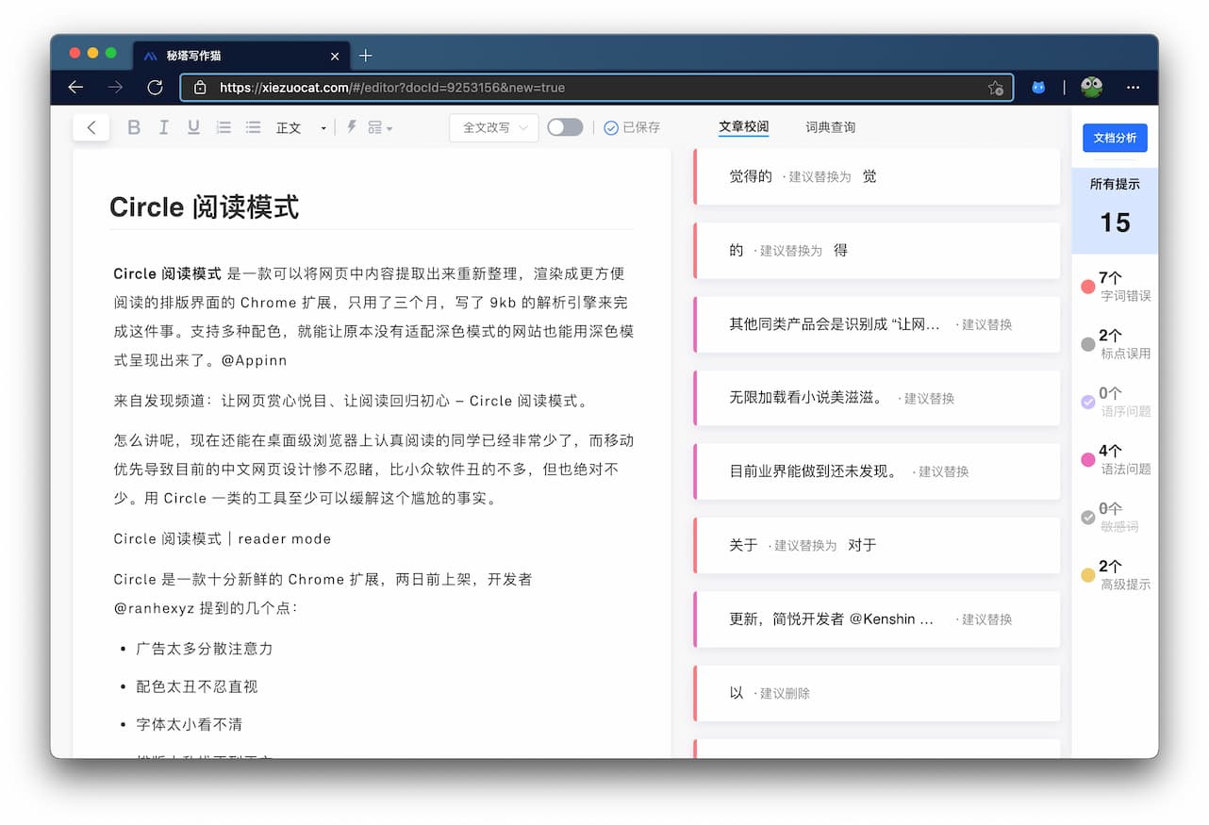Switch to the 词典查询 tab
Viewport: 1209px width, 825px height.
click(830, 126)
